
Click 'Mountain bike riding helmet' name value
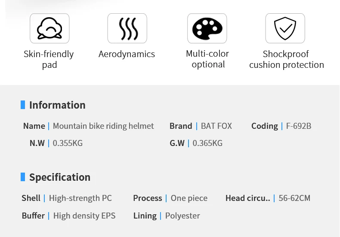point(103,126)
